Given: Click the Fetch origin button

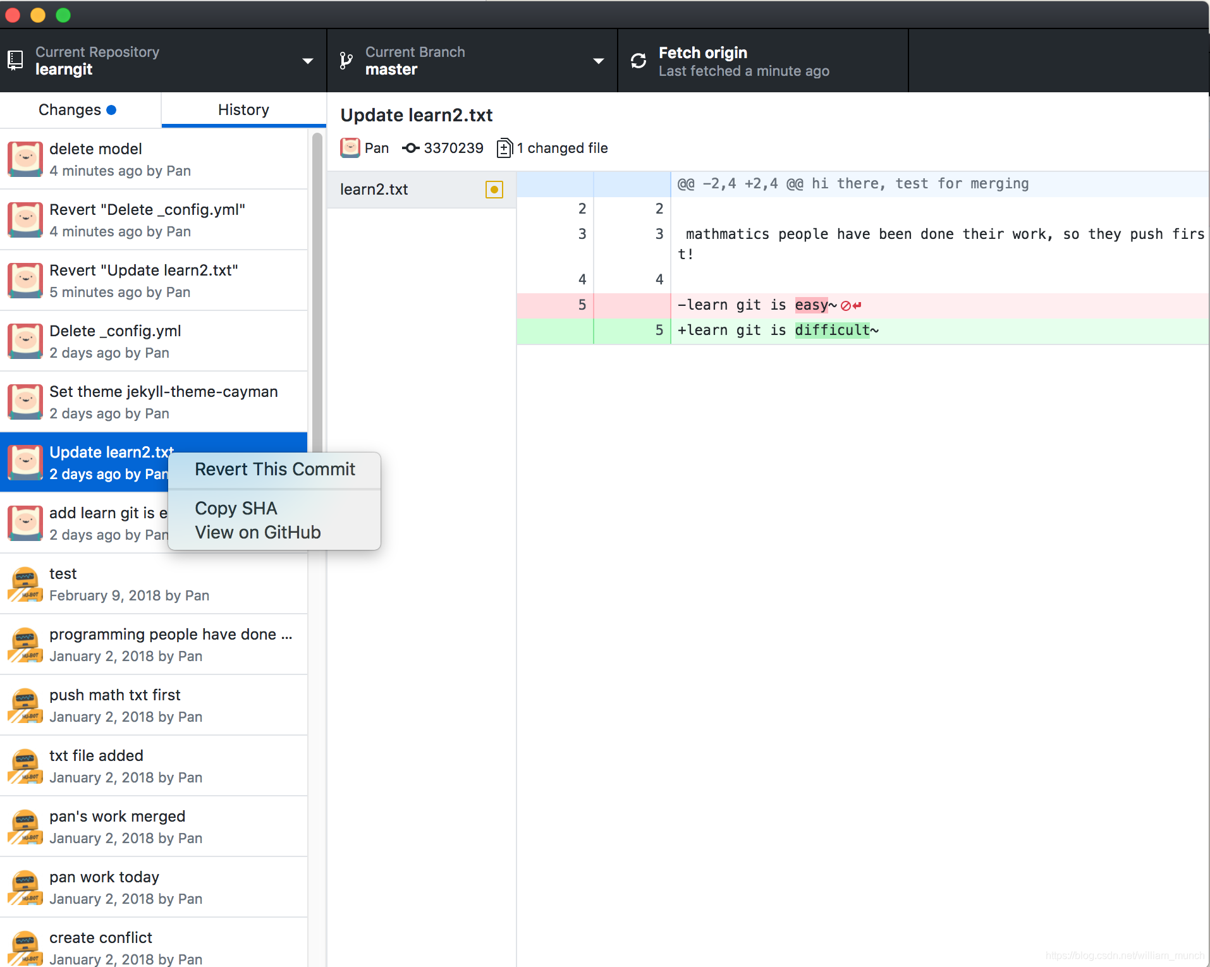Looking at the screenshot, I should pyautogui.click(x=763, y=61).
